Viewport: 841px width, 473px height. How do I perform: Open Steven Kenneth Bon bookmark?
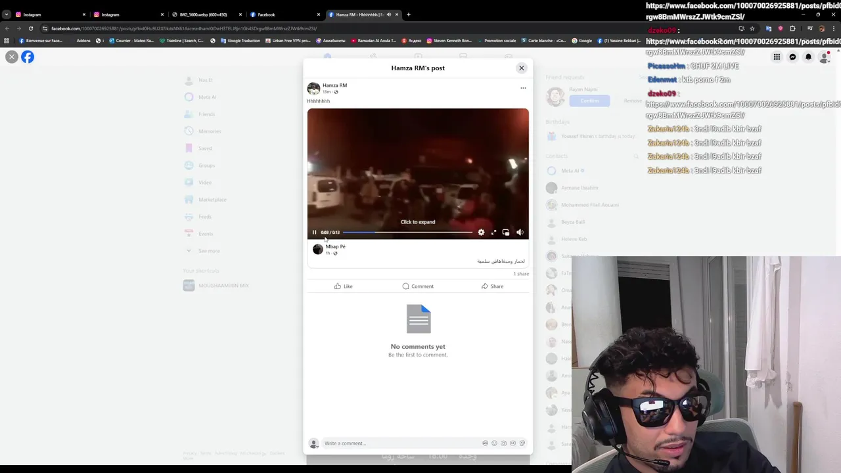pyautogui.click(x=449, y=41)
